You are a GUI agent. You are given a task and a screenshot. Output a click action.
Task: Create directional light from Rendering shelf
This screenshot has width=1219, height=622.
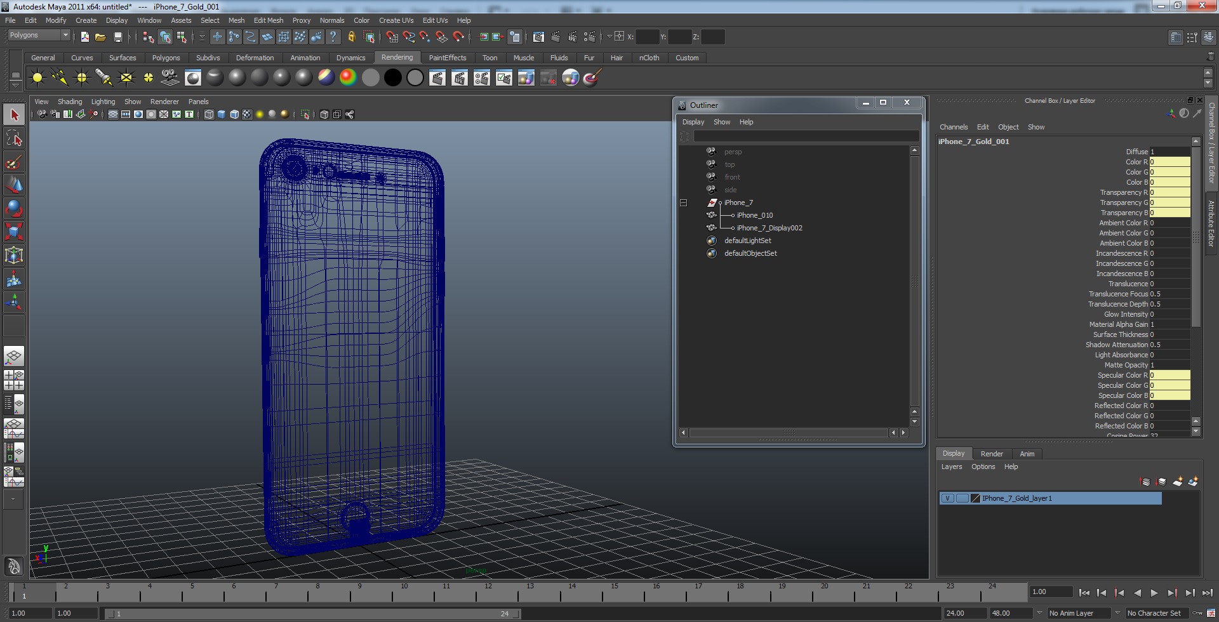[60, 77]
